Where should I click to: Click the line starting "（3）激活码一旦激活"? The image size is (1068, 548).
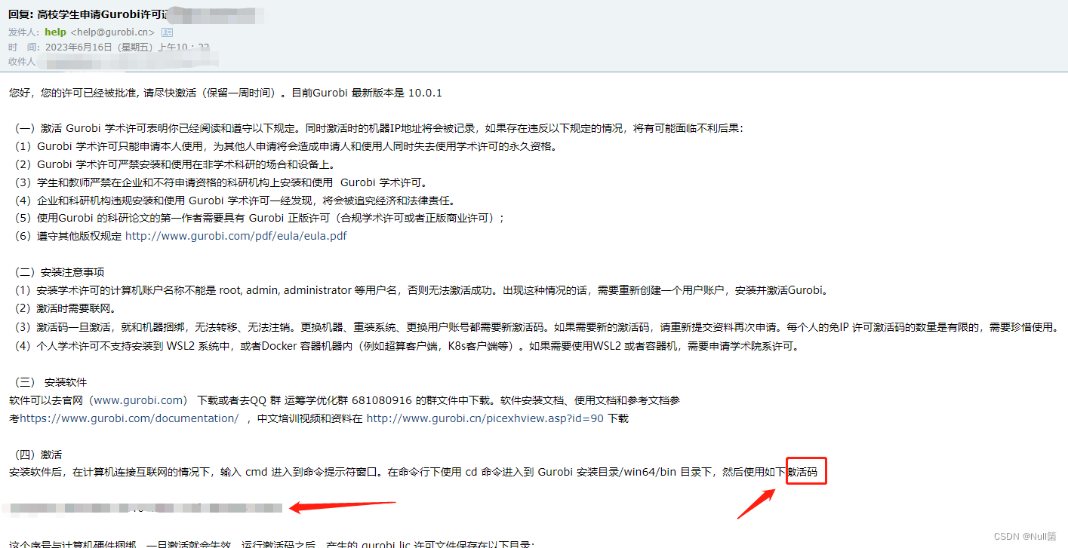pyautogui.click(x=537, y=327)
